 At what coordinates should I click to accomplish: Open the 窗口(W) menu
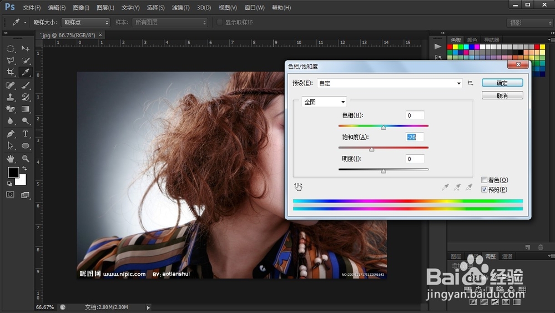coord(255,7)
